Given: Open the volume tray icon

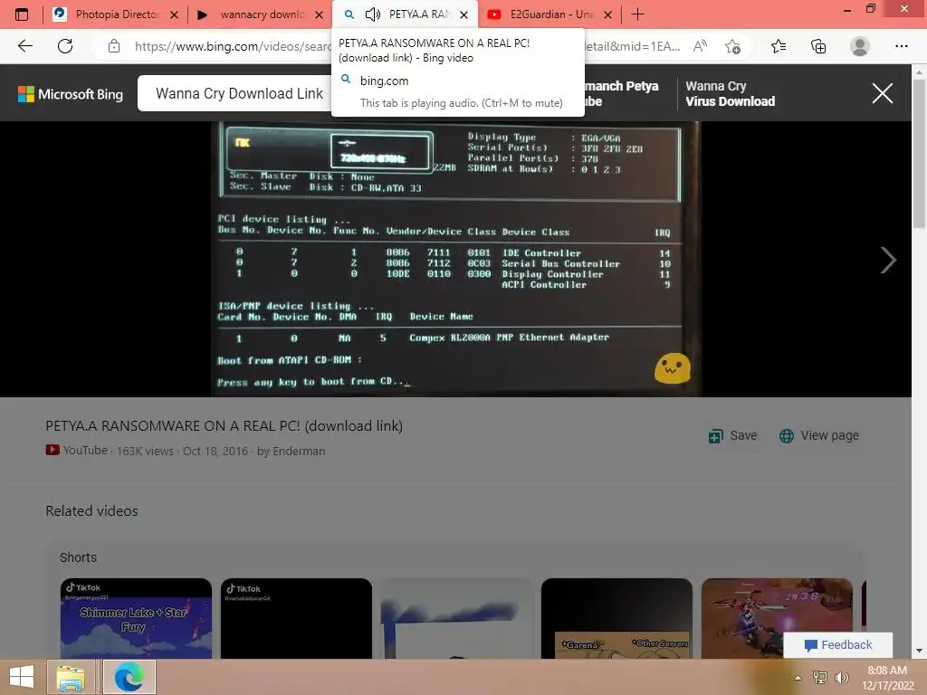Looking at the screenshot, I should click(x=841, y=678).
